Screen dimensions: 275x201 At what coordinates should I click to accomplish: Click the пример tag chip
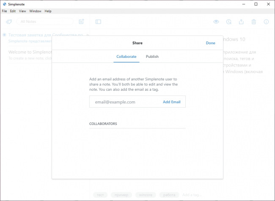click(121, 195)
